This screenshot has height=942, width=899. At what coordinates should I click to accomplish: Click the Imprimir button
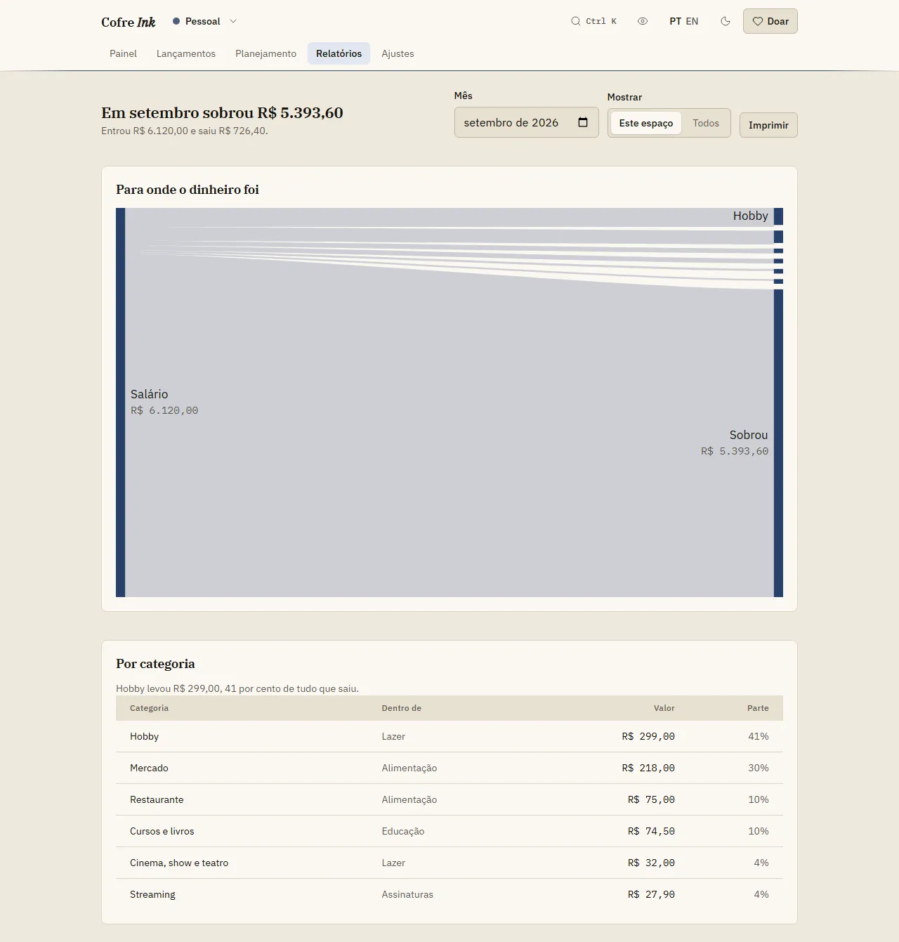pyautogui.click(x=768, y=125)
